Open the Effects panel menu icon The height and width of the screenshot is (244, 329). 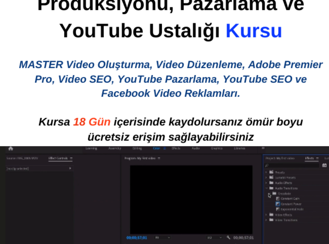tap(317, 158)
